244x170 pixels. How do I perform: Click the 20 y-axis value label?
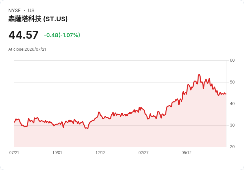[x=232, y=147]
